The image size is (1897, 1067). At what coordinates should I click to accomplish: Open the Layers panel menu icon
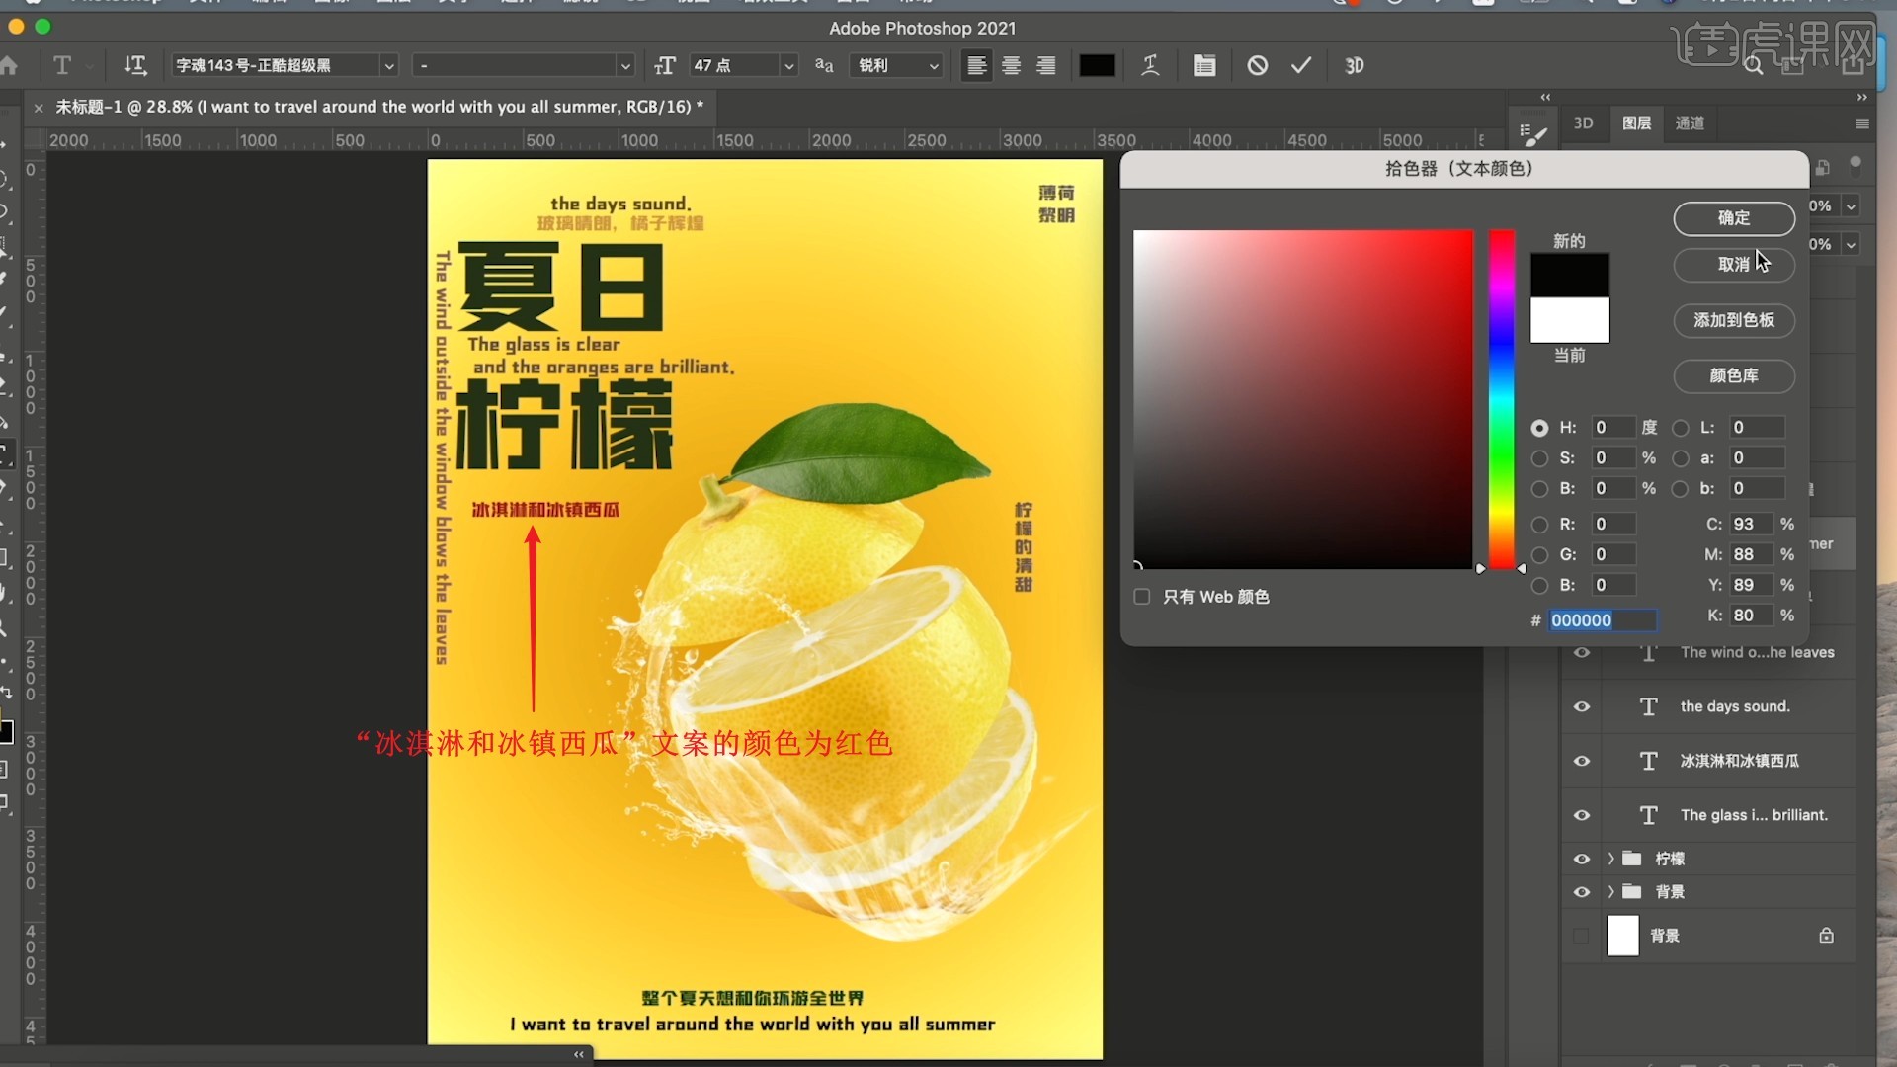[x=1863, y=123]
